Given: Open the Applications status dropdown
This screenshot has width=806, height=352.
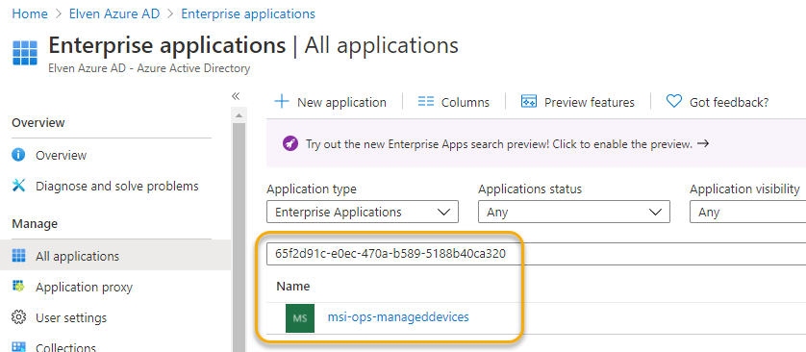Looking at the screenshot, I should point(573,212).
